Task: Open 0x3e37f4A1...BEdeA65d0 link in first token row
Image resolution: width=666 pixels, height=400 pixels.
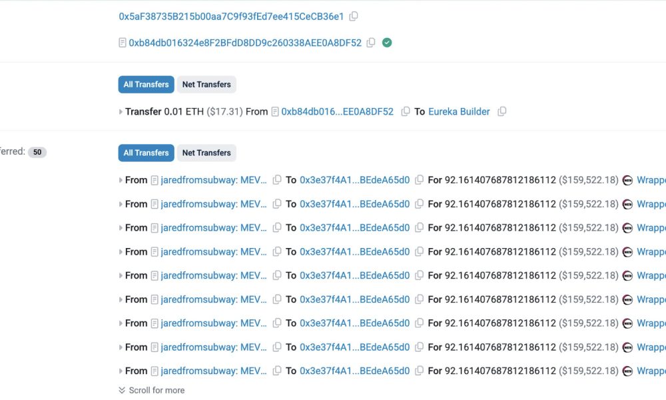Action: pyautogui.click(x=355, y=180)
